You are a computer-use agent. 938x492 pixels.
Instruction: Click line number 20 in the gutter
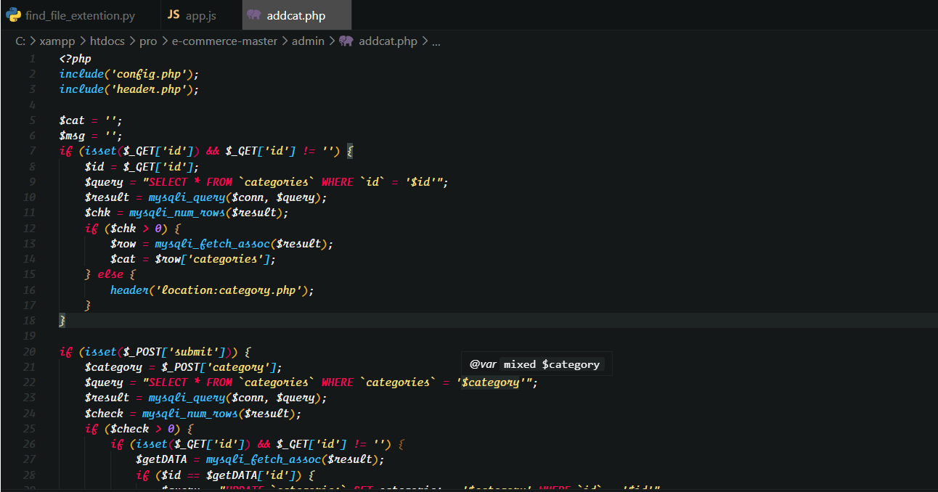coord(30,352)
